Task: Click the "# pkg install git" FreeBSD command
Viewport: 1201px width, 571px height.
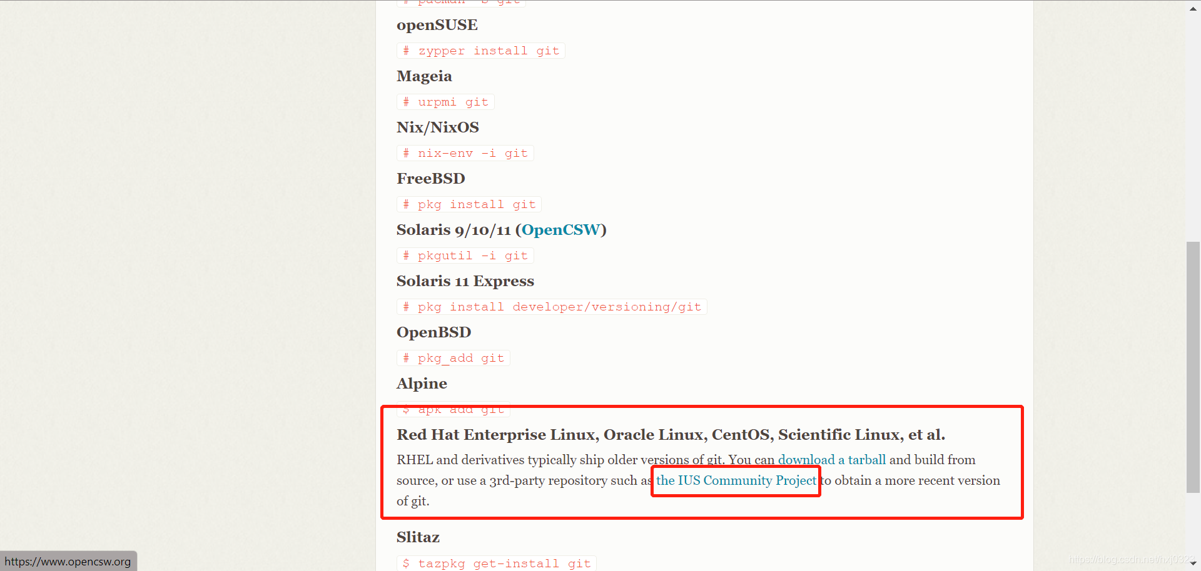Action: (469, 204)
